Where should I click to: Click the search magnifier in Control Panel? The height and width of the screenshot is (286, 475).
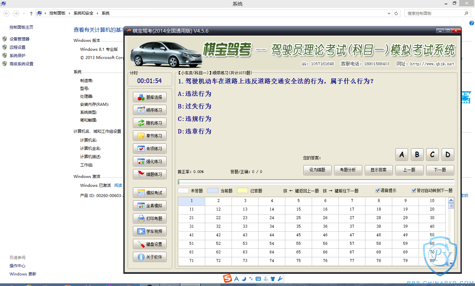click(x=466, y=14)
